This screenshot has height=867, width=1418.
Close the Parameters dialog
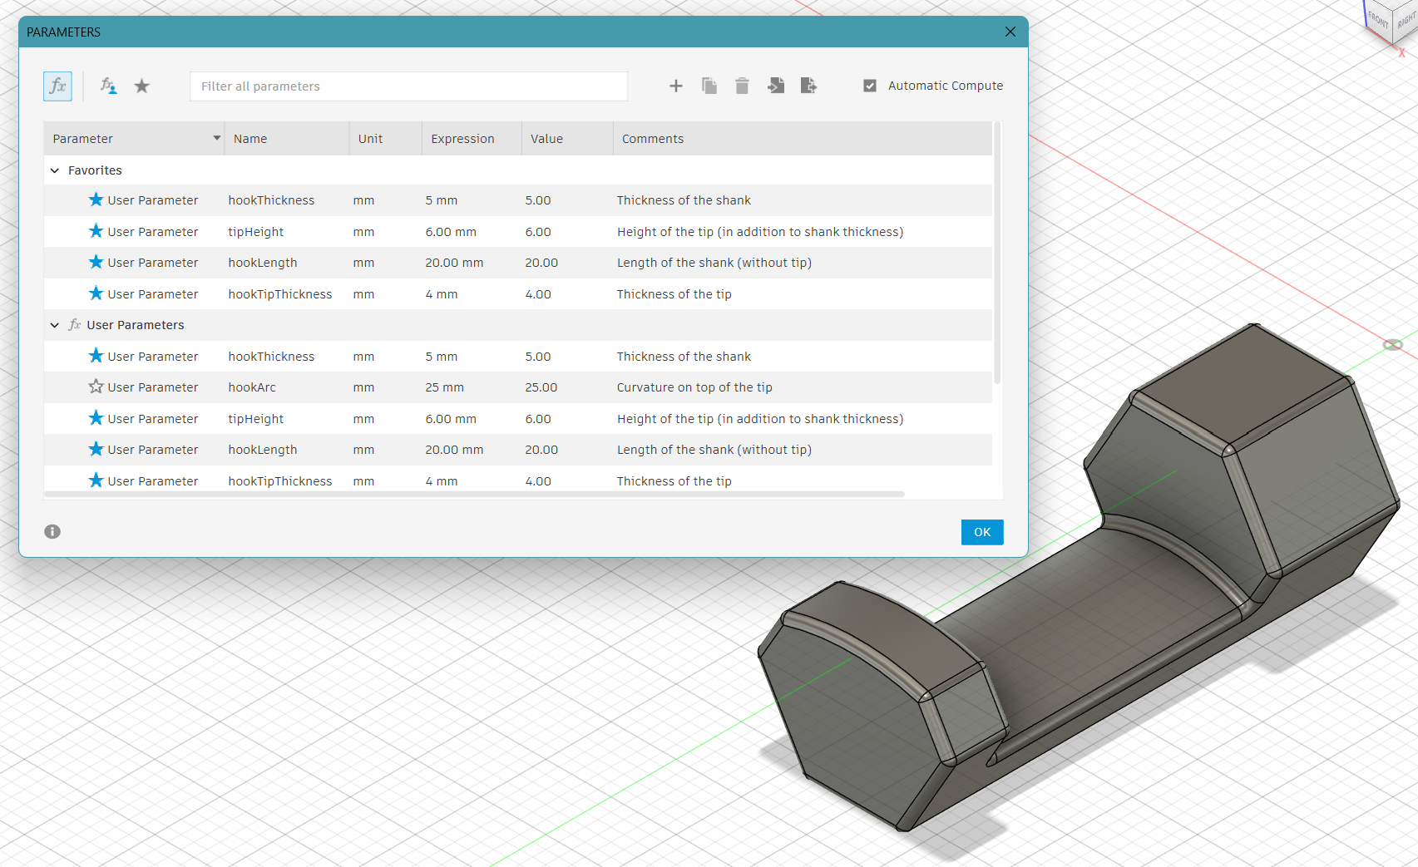coord(1010,32)
